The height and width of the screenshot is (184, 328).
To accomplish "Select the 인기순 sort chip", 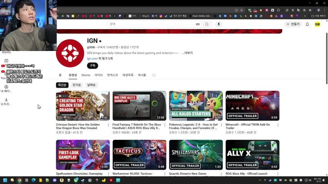I will 77,85.
